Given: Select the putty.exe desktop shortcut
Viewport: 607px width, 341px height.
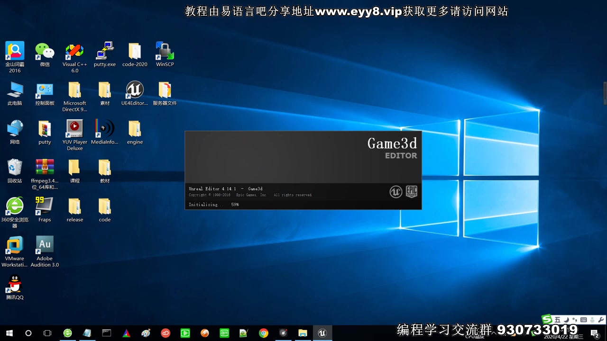Looking at the screenshot, I should (x=105, y=54).
